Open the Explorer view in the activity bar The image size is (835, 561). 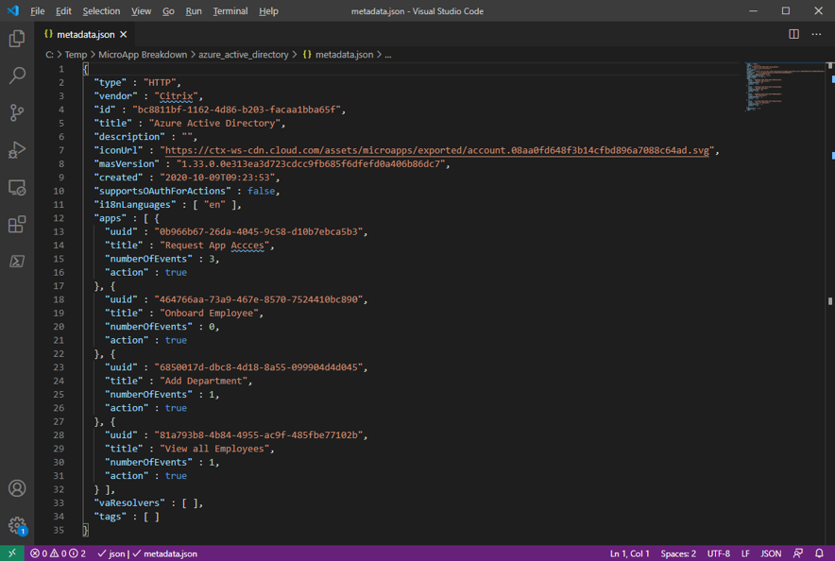coord(16,39)
